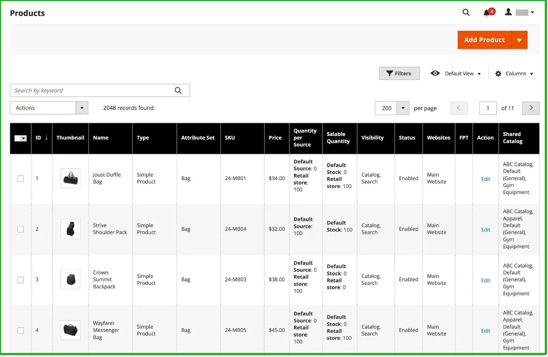Select the Joust Duffle Bag checkbox
548x357 pixels.
pos(20,178)
